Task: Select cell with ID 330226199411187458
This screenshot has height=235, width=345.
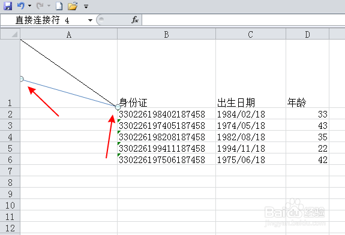Action: (x=167, y=147)
